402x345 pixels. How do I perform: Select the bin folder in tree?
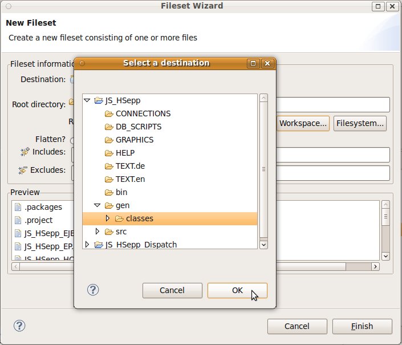pyautogui.click(x=121, y=192)
